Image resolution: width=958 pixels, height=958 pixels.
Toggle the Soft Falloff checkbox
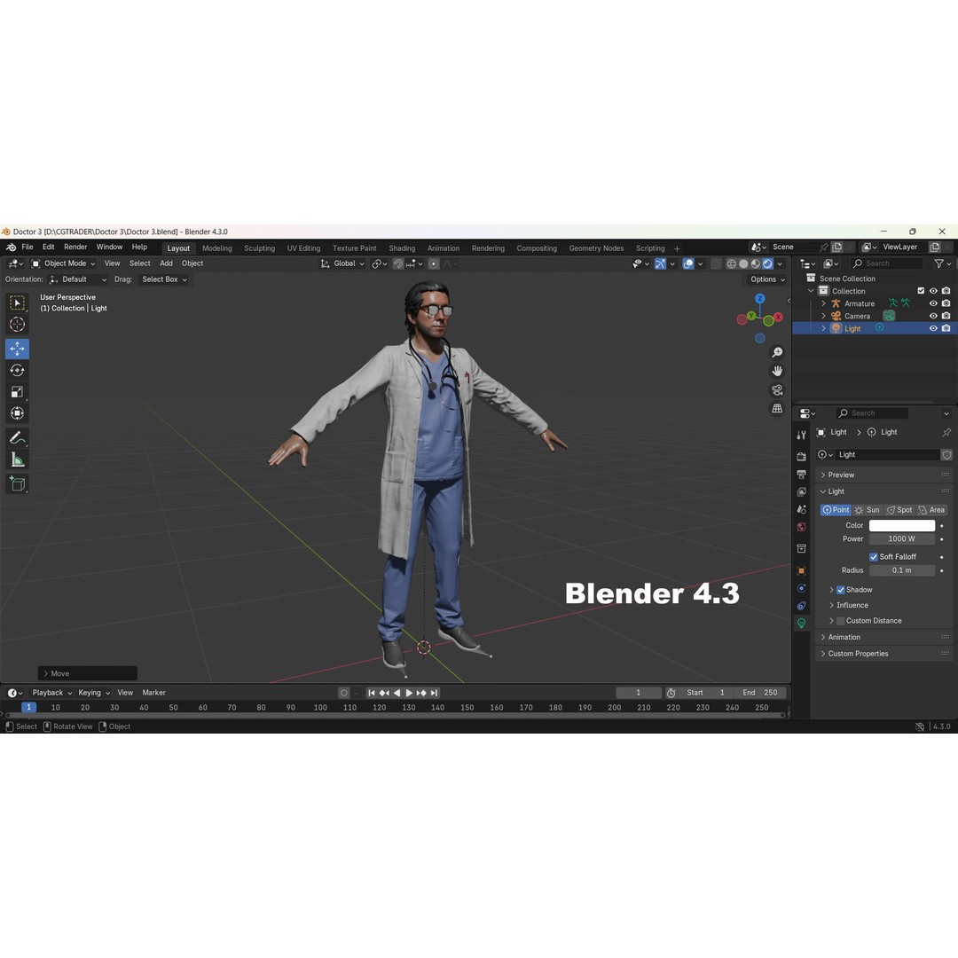point(874,557)
